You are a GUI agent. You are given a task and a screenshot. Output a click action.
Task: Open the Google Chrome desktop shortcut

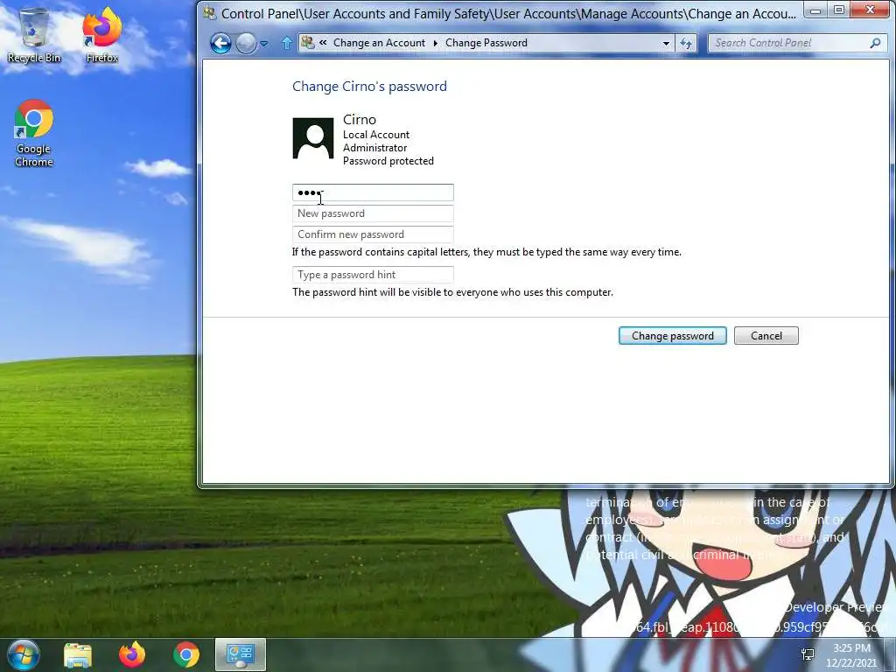(x=34, y=133)
